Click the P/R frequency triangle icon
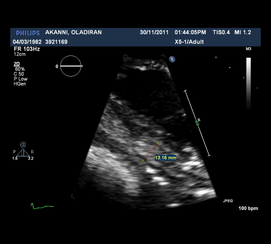The height and width of the screenshot is (244, 271). click(23, 152)
